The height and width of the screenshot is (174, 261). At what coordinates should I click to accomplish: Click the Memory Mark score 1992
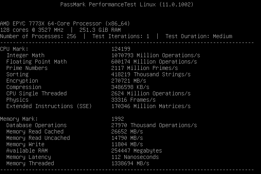118,119
